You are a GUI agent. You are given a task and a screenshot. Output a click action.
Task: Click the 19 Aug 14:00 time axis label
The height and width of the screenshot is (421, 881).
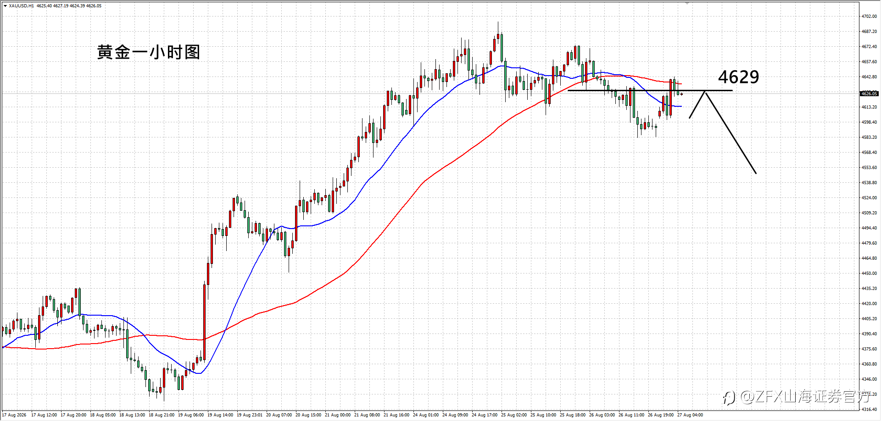pos(220,415)
